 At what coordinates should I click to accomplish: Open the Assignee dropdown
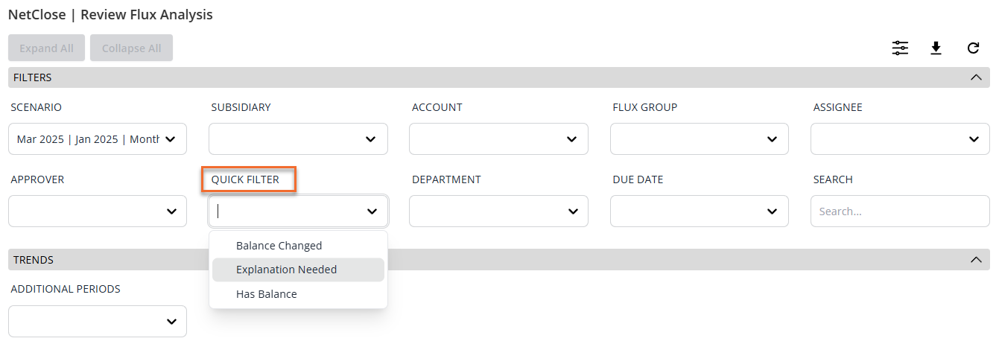pos(900,139)
